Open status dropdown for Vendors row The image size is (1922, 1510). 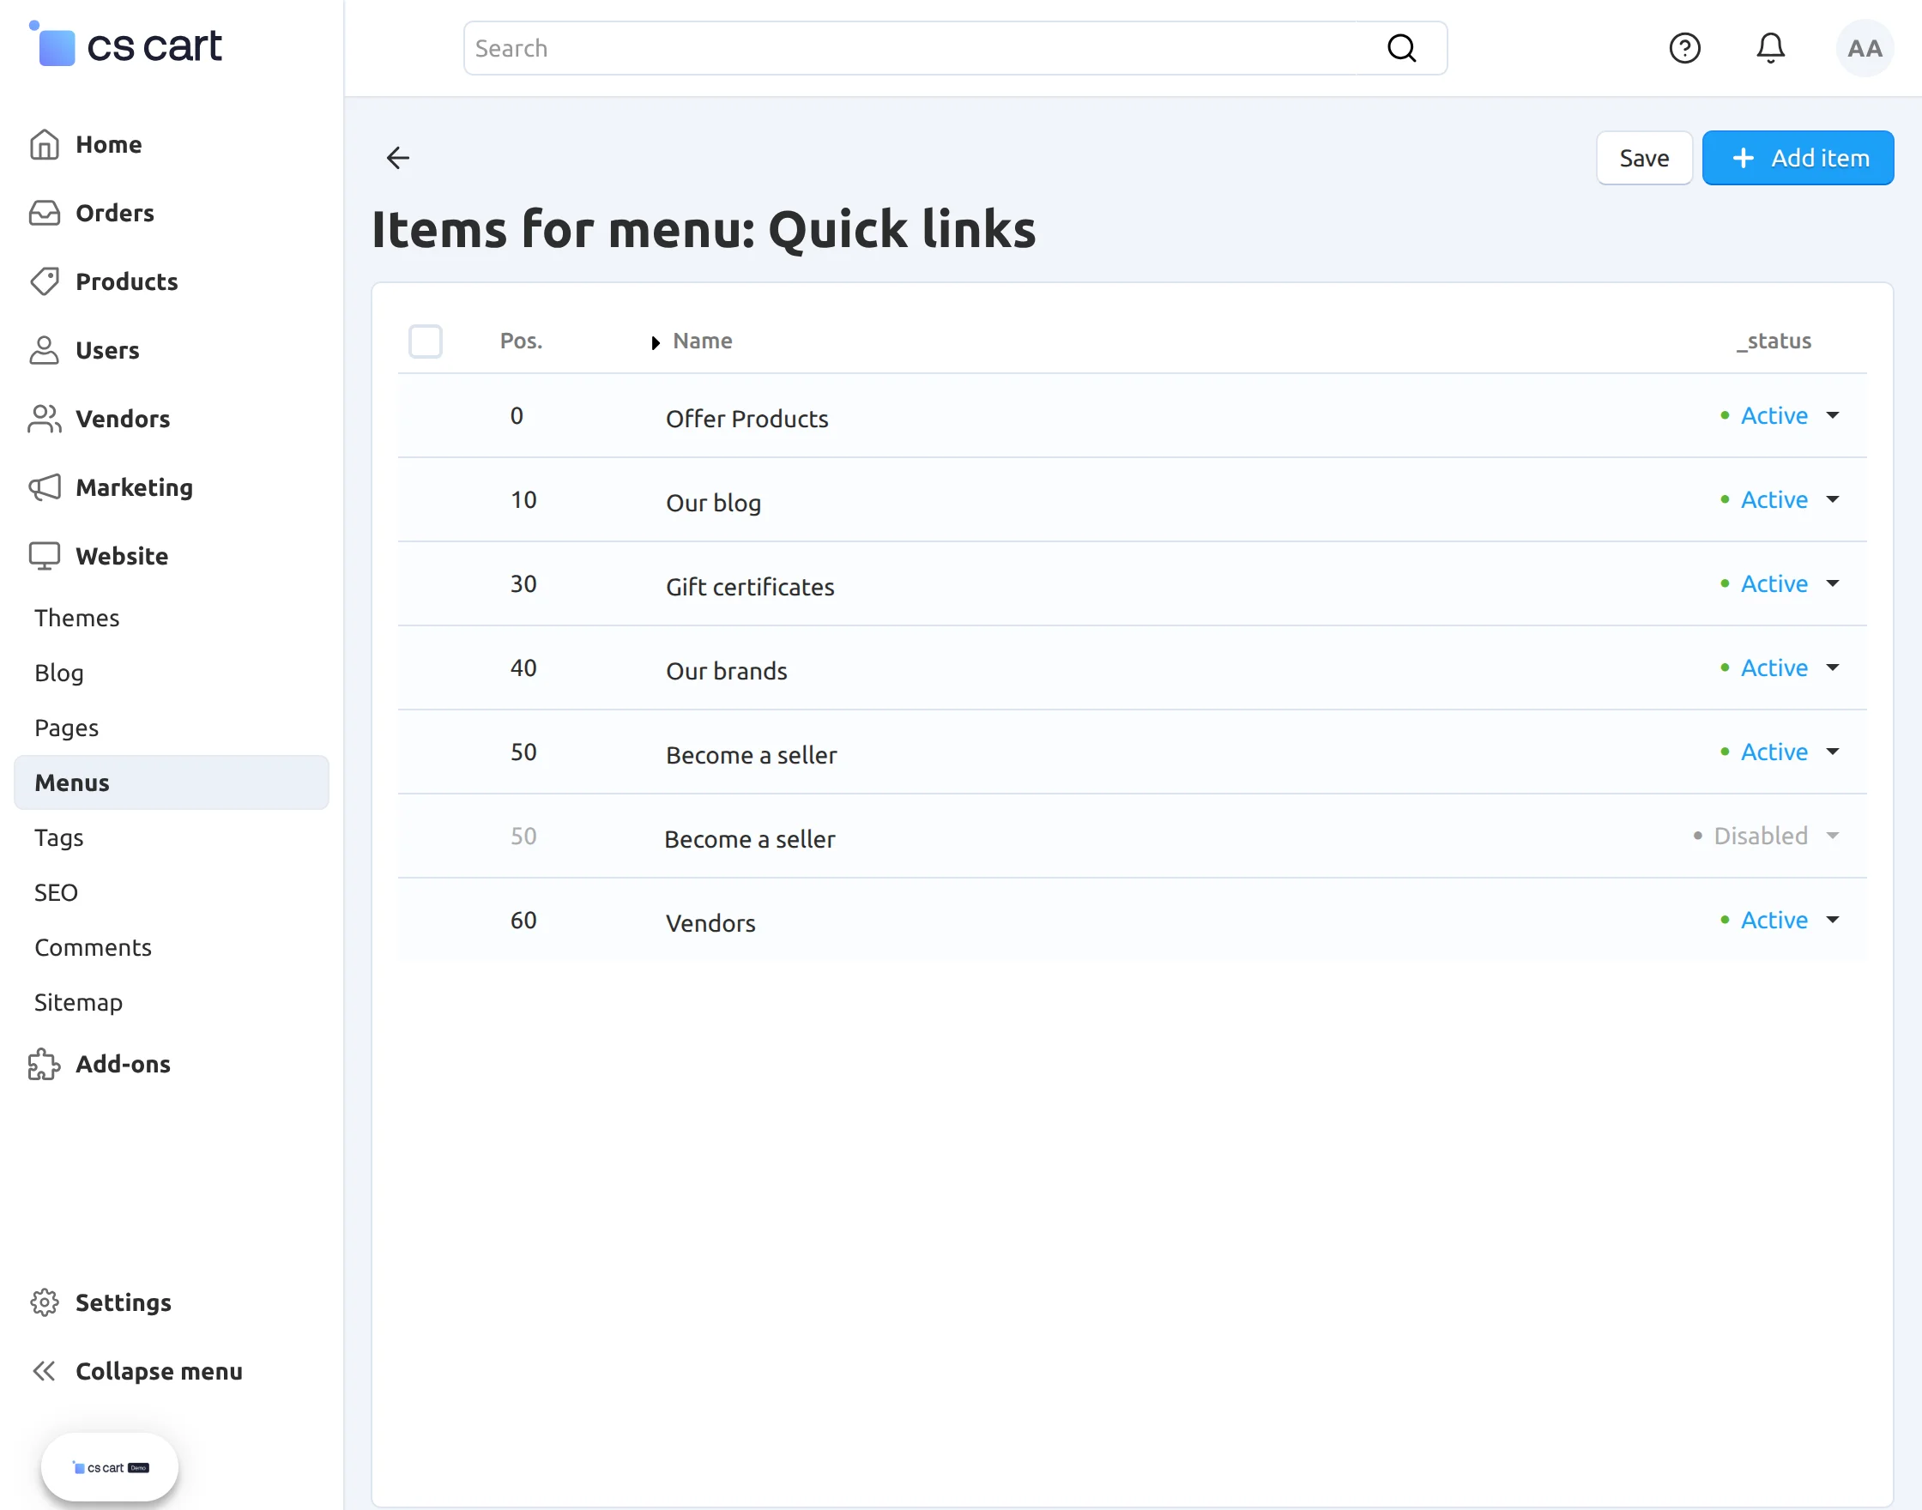pos(1780,921)
